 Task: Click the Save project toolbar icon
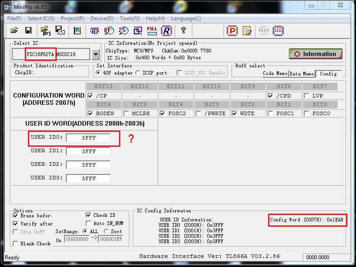point(60,30)
